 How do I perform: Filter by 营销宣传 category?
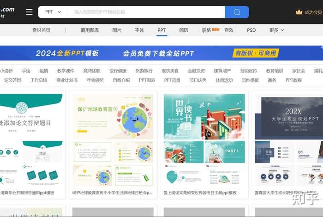click(x=248, y=71)
